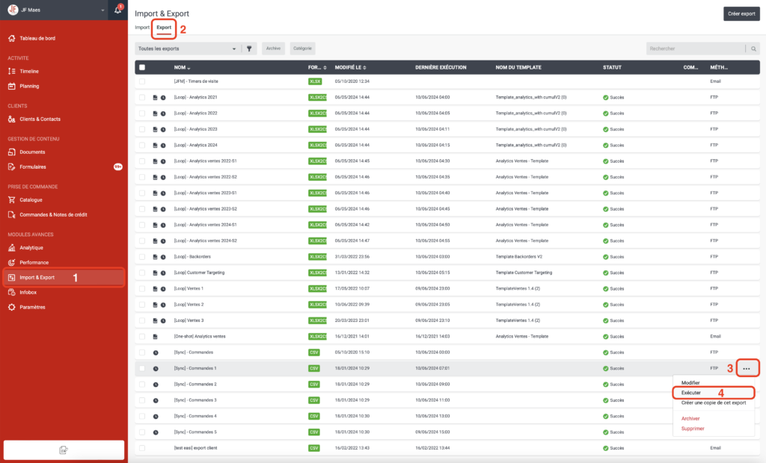Click the search magnifier icon
The image size is (766, 463).
pyautogui.click(x=753, y=49)
